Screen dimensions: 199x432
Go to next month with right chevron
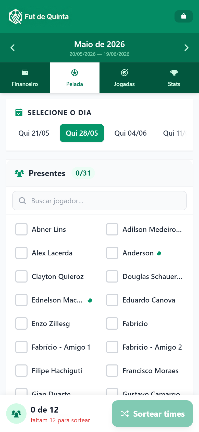[186, 48]
